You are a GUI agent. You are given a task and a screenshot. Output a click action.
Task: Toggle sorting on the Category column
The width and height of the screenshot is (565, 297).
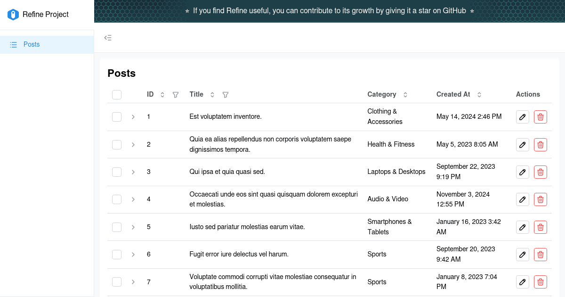[405, 94]
